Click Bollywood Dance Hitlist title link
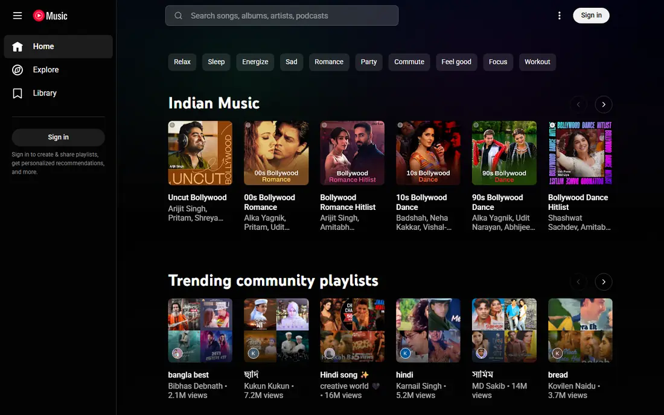 click(x=578, y=202)
